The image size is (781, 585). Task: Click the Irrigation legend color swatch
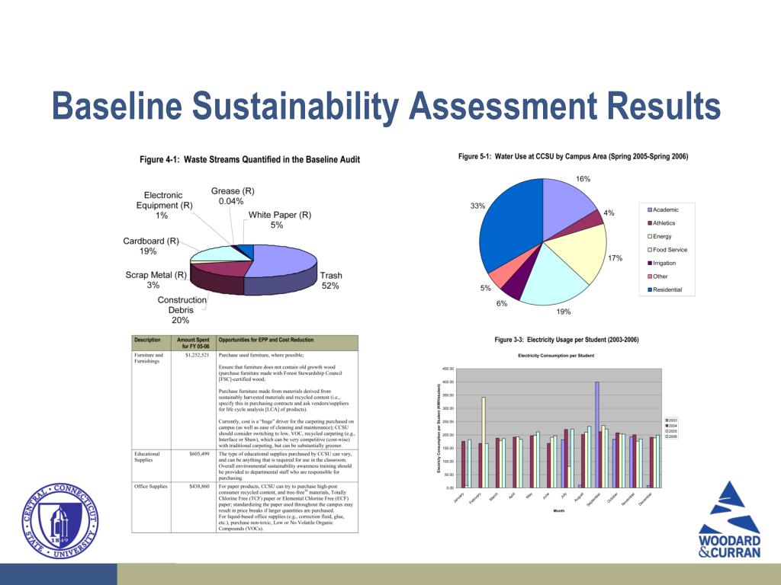650,263
